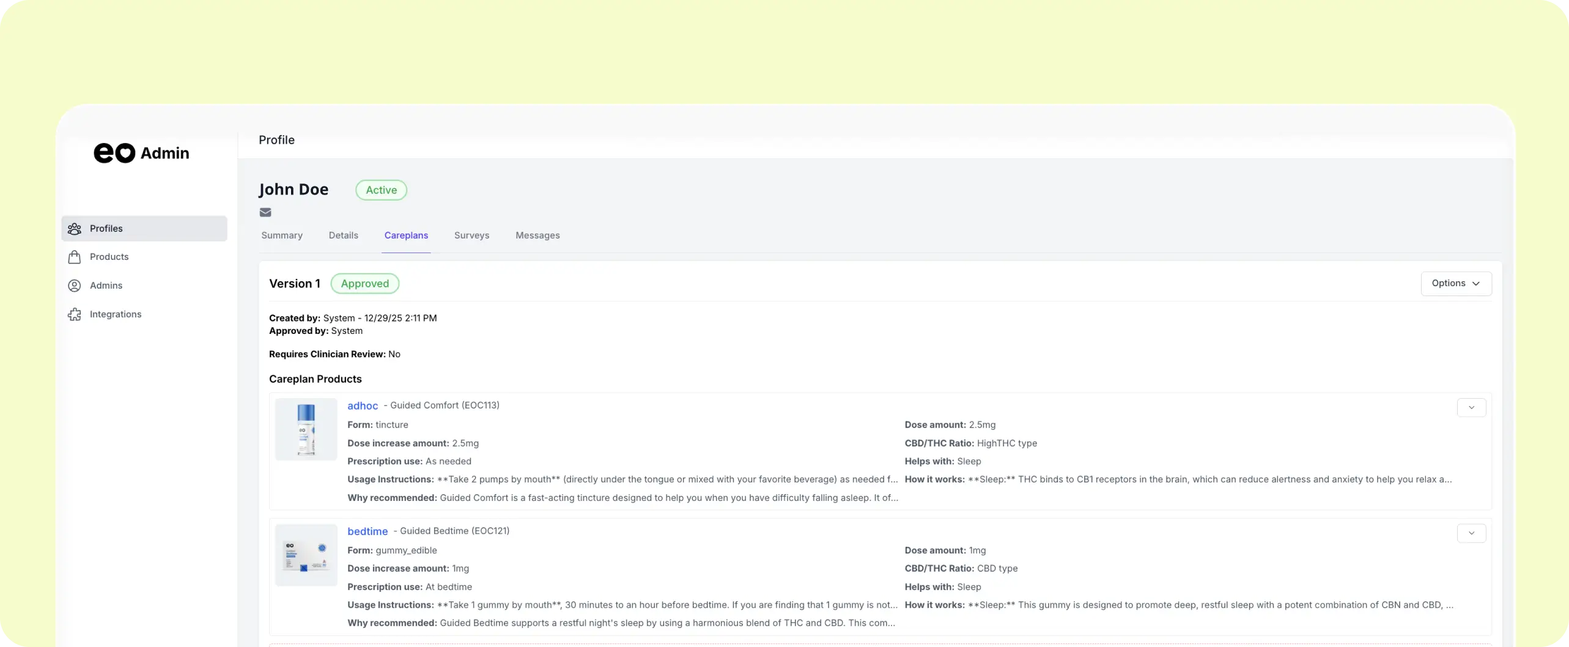Viewport: 1569px width, 647px height.
Task: Click the Products bag icon
Action: tap(74, 256)
